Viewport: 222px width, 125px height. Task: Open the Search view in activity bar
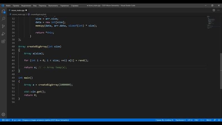pyautogui.click(x=3, y=19)
